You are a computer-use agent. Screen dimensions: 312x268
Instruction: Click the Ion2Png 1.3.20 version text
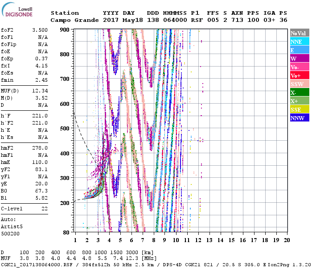pos(289,264)
